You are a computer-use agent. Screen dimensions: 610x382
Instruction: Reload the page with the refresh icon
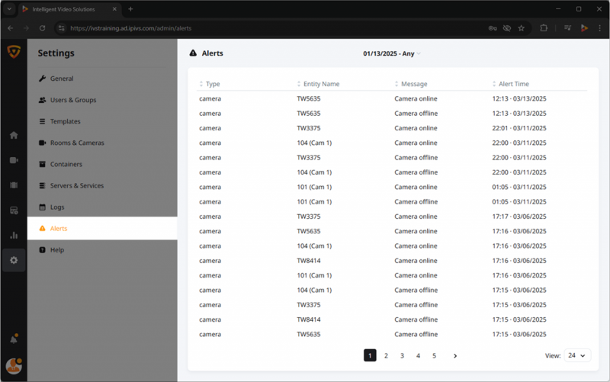42,28
